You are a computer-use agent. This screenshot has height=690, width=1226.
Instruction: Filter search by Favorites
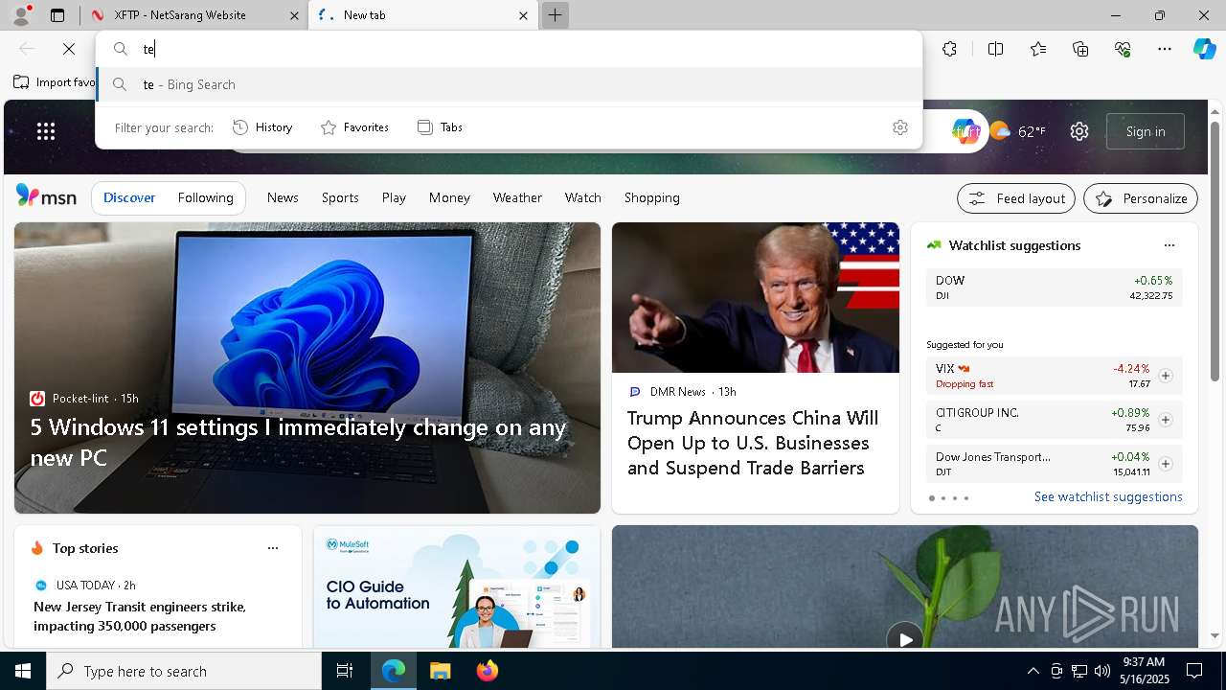point(354,126)
